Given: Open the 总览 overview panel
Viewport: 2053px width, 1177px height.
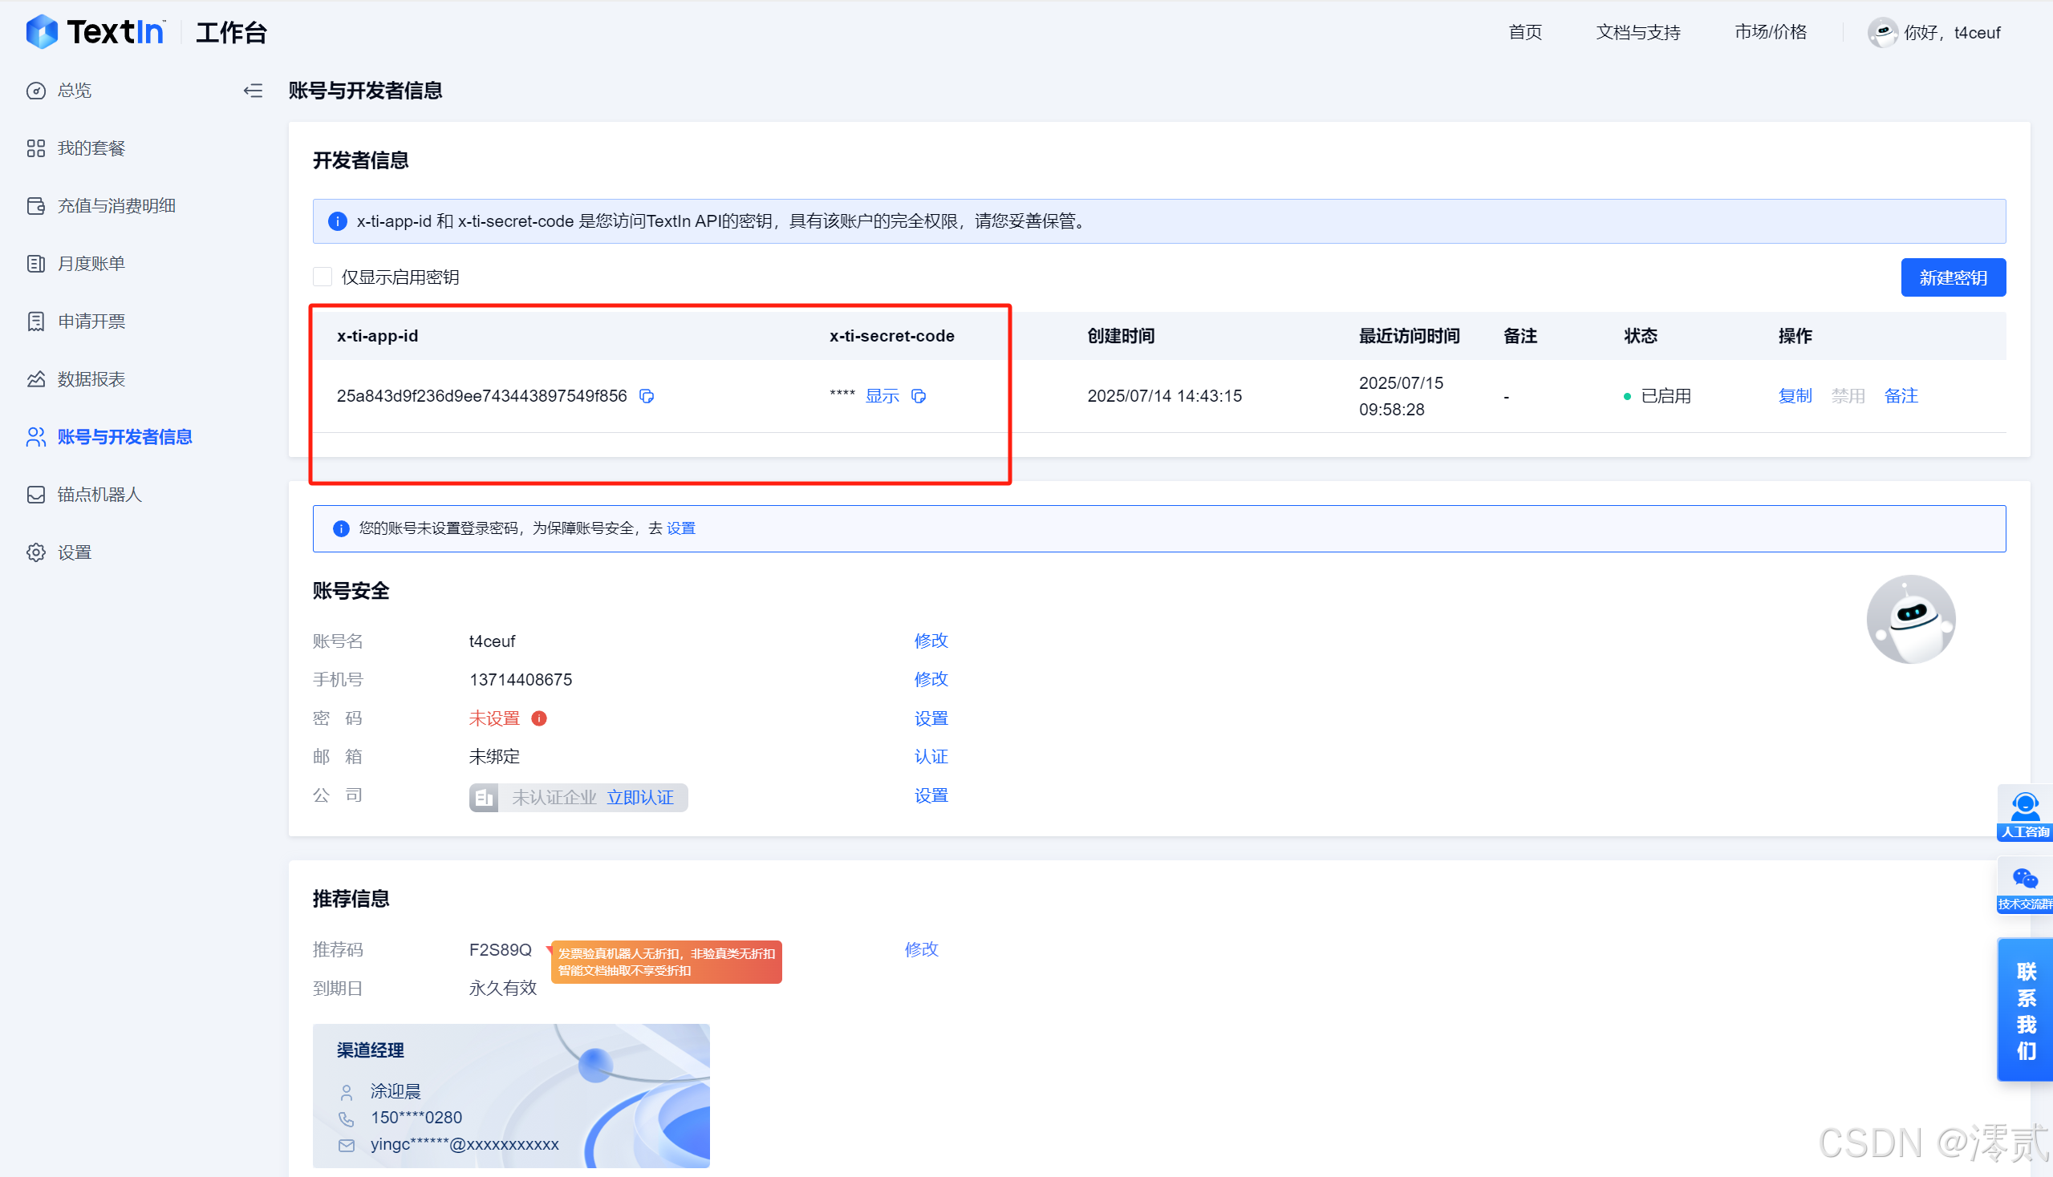Looking at the screenshot, I should pyautogui.click(x=74, y=91).
